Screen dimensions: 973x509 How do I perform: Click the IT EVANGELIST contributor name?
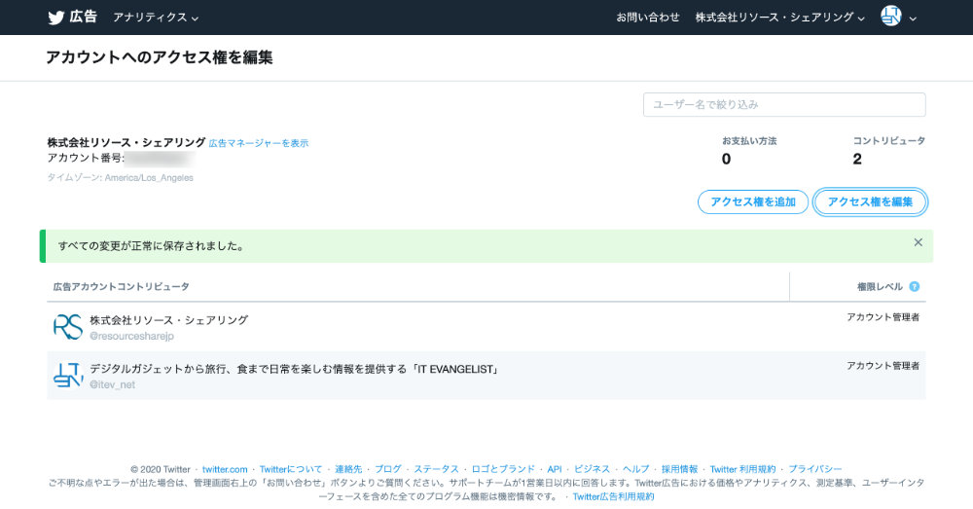[x=294, y=369]
